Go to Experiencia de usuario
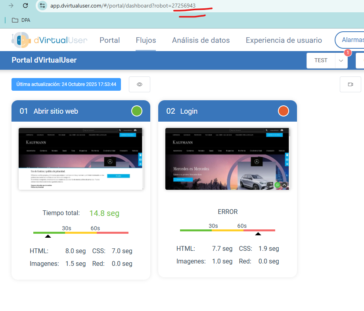 tap(284, 40)
